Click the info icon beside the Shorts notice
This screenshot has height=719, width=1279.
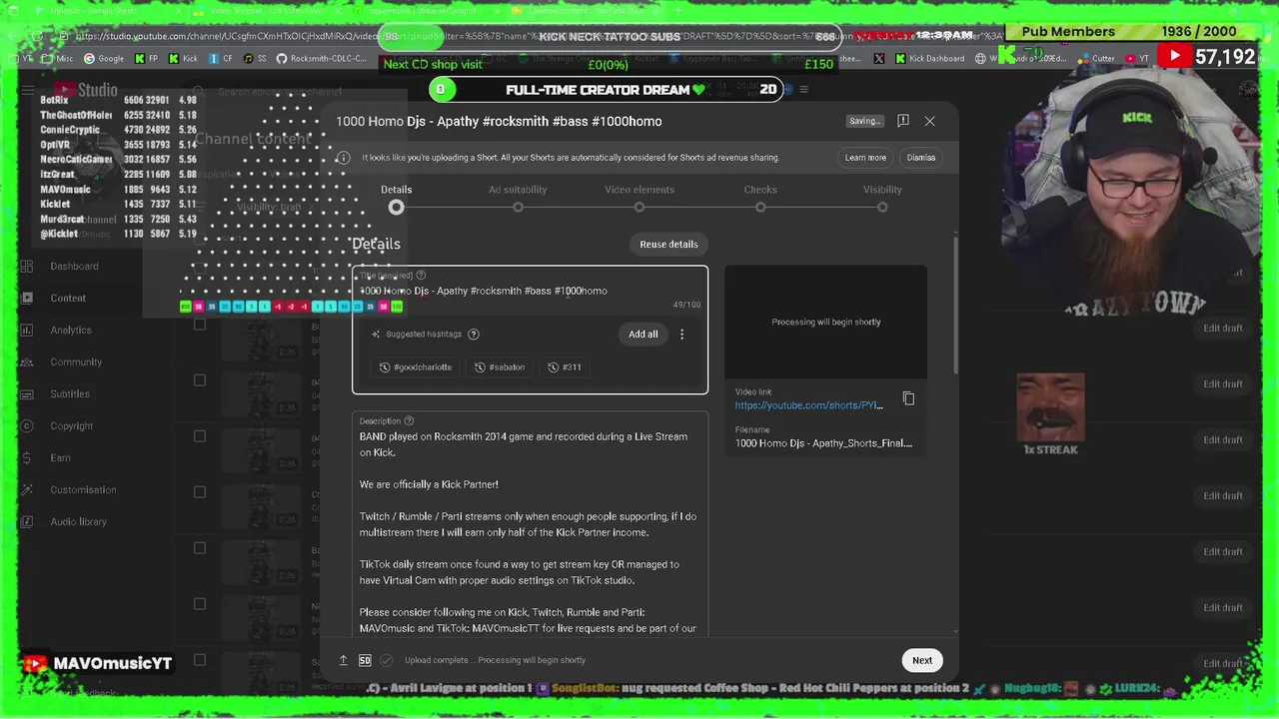(x=343, y=158)
